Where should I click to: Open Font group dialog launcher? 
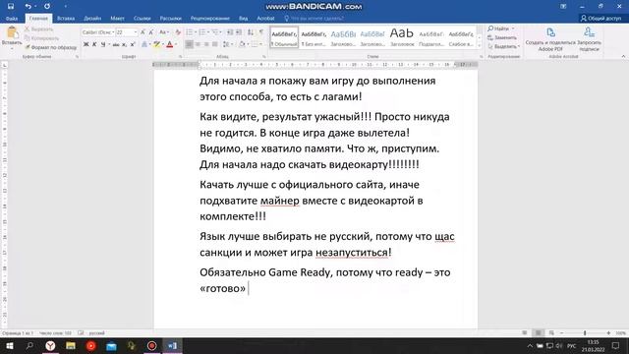pos(180,57)
